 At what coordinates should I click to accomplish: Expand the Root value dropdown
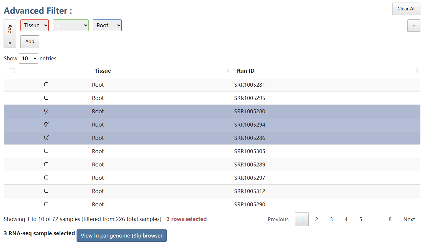click(x=107, y=25)
